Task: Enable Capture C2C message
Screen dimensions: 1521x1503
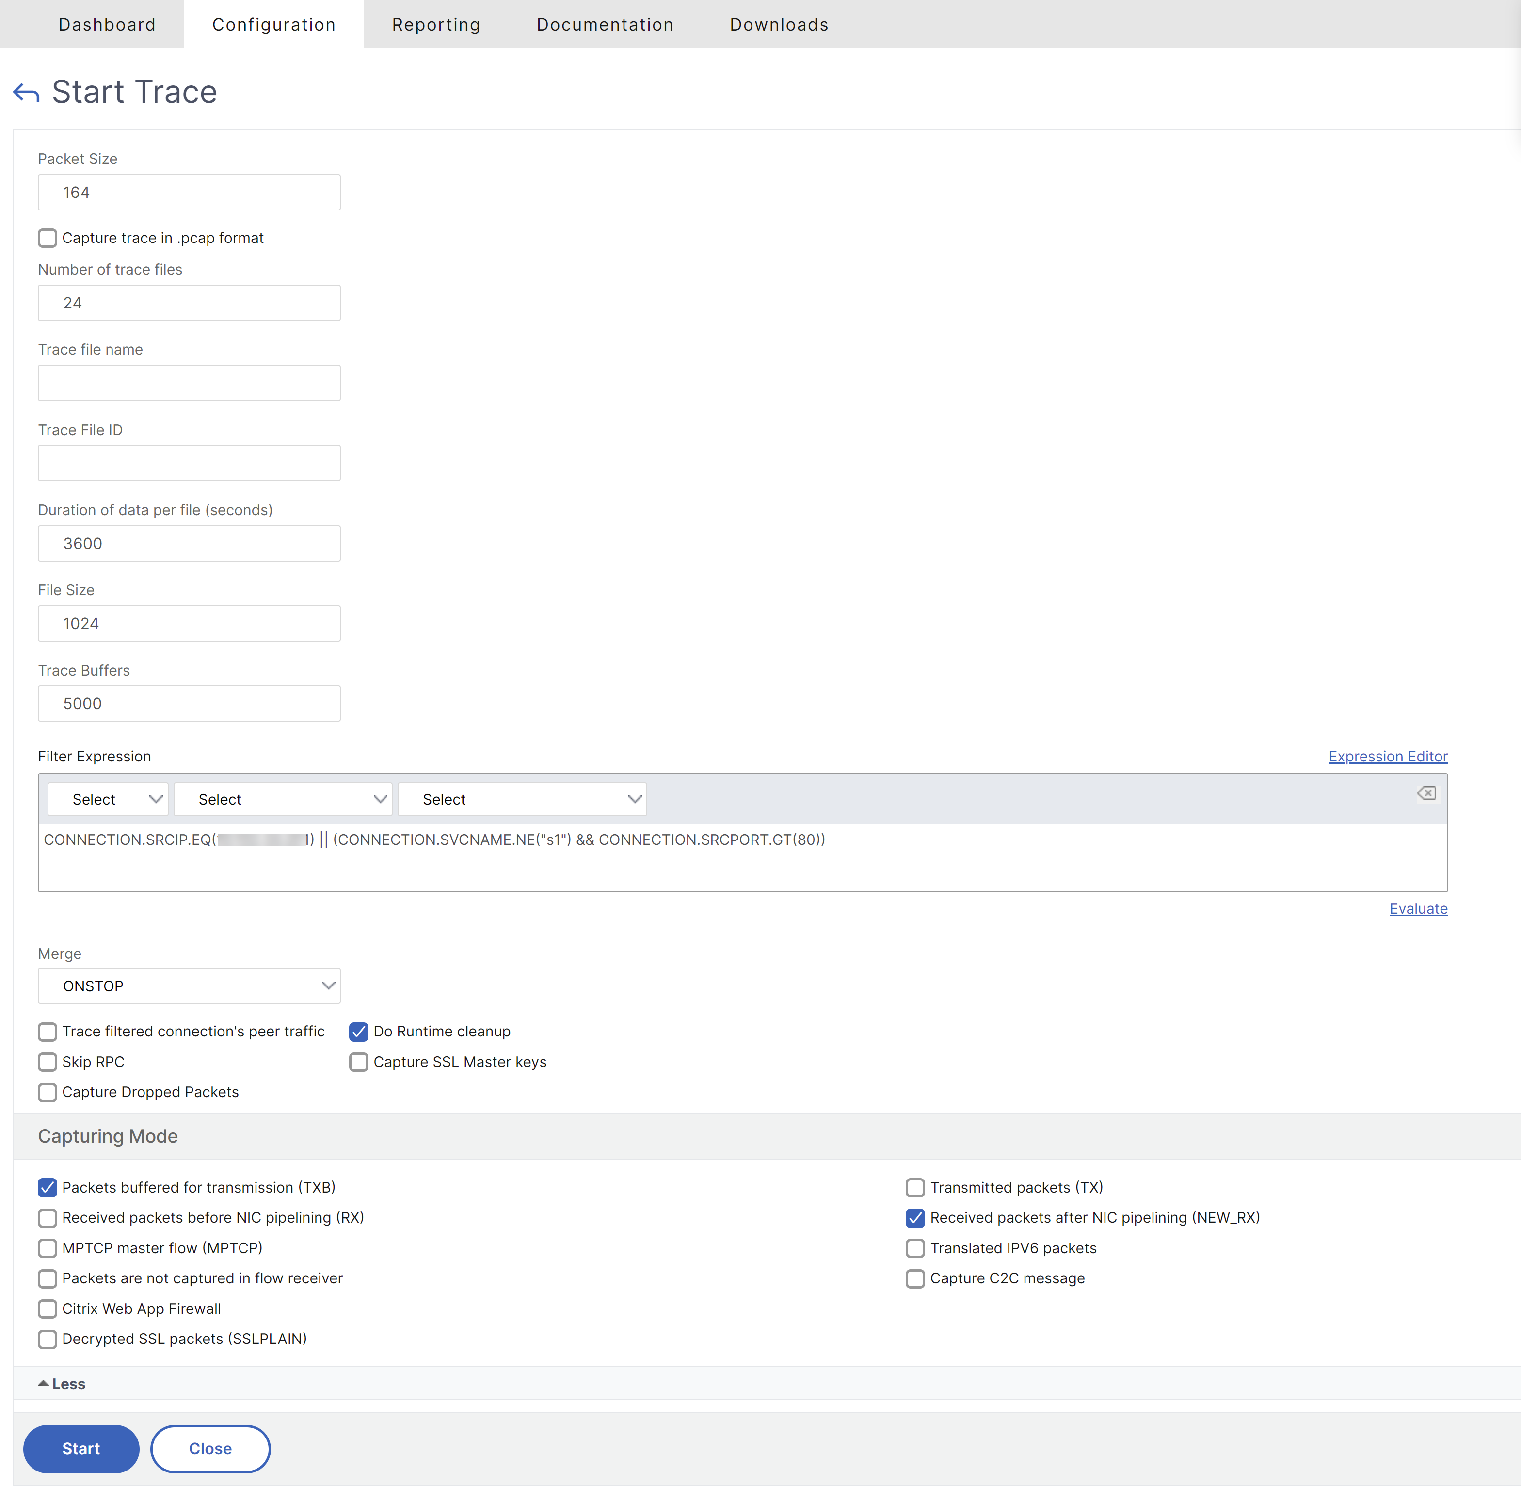Action: (x=915, y=1278)
